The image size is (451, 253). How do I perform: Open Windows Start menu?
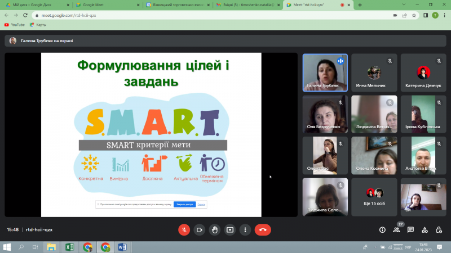tap(7, 247)
